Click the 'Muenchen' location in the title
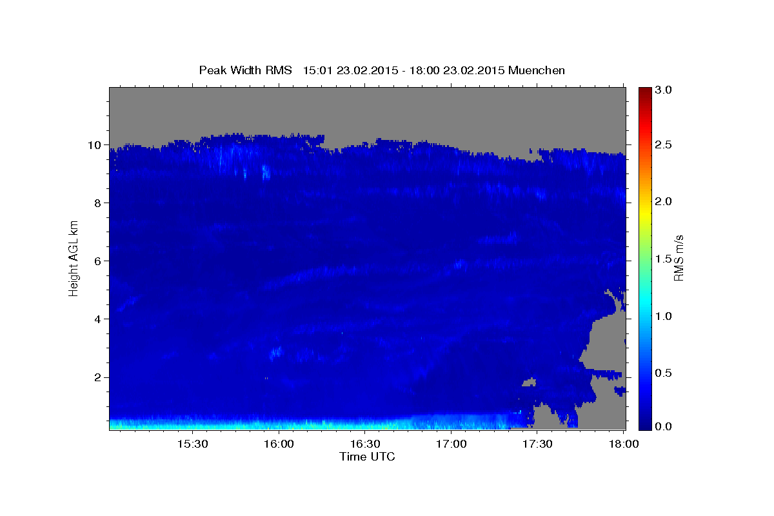This screenshot has width=774, height=516. (x=537, y=70)
